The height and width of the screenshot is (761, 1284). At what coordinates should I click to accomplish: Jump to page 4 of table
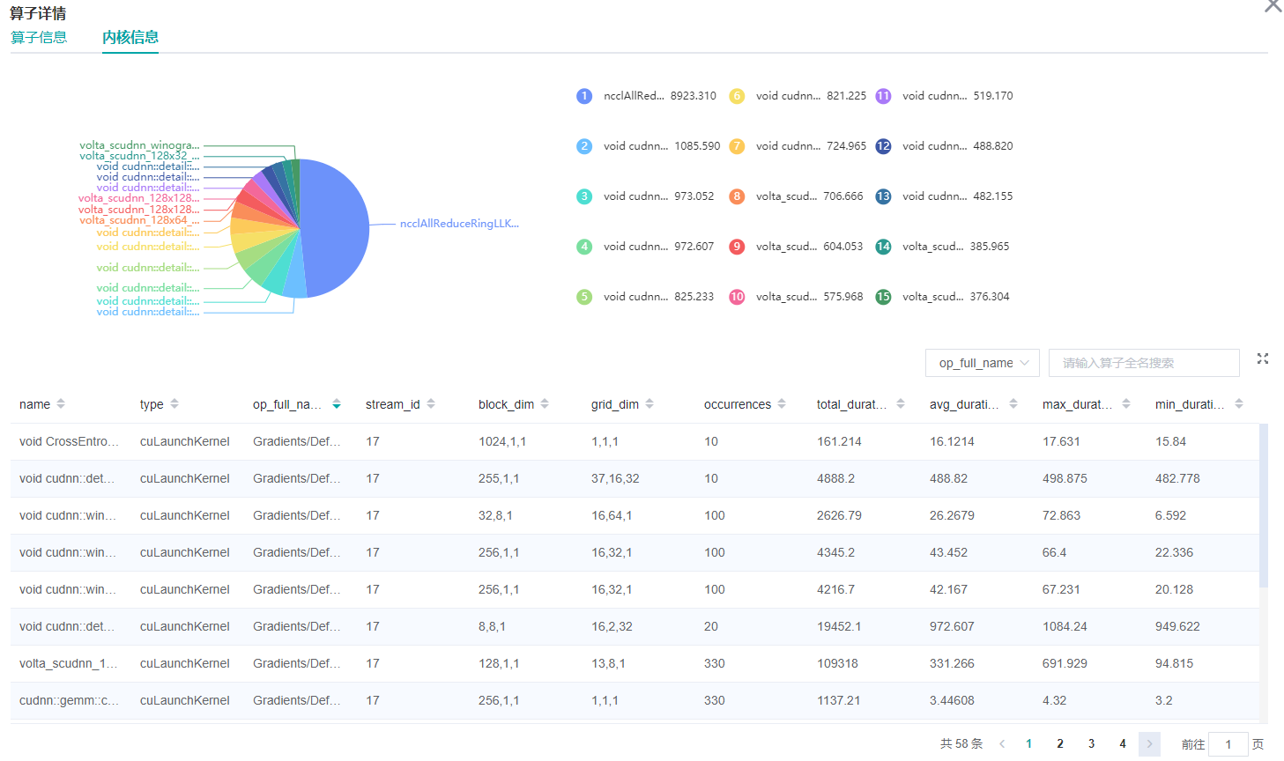[x=1123, y=744]
